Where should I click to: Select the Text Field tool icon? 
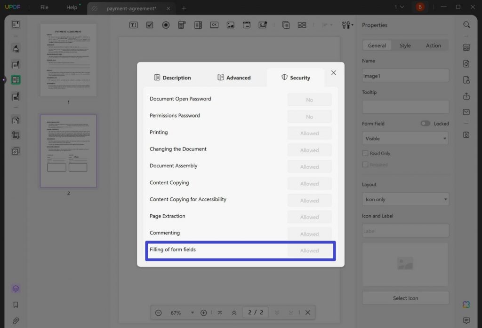point(133,25)
